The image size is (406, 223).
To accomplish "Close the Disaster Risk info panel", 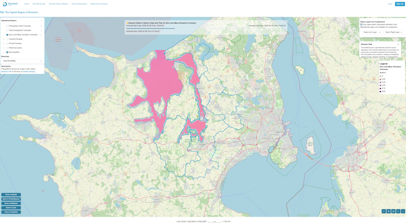I will 398,44.
